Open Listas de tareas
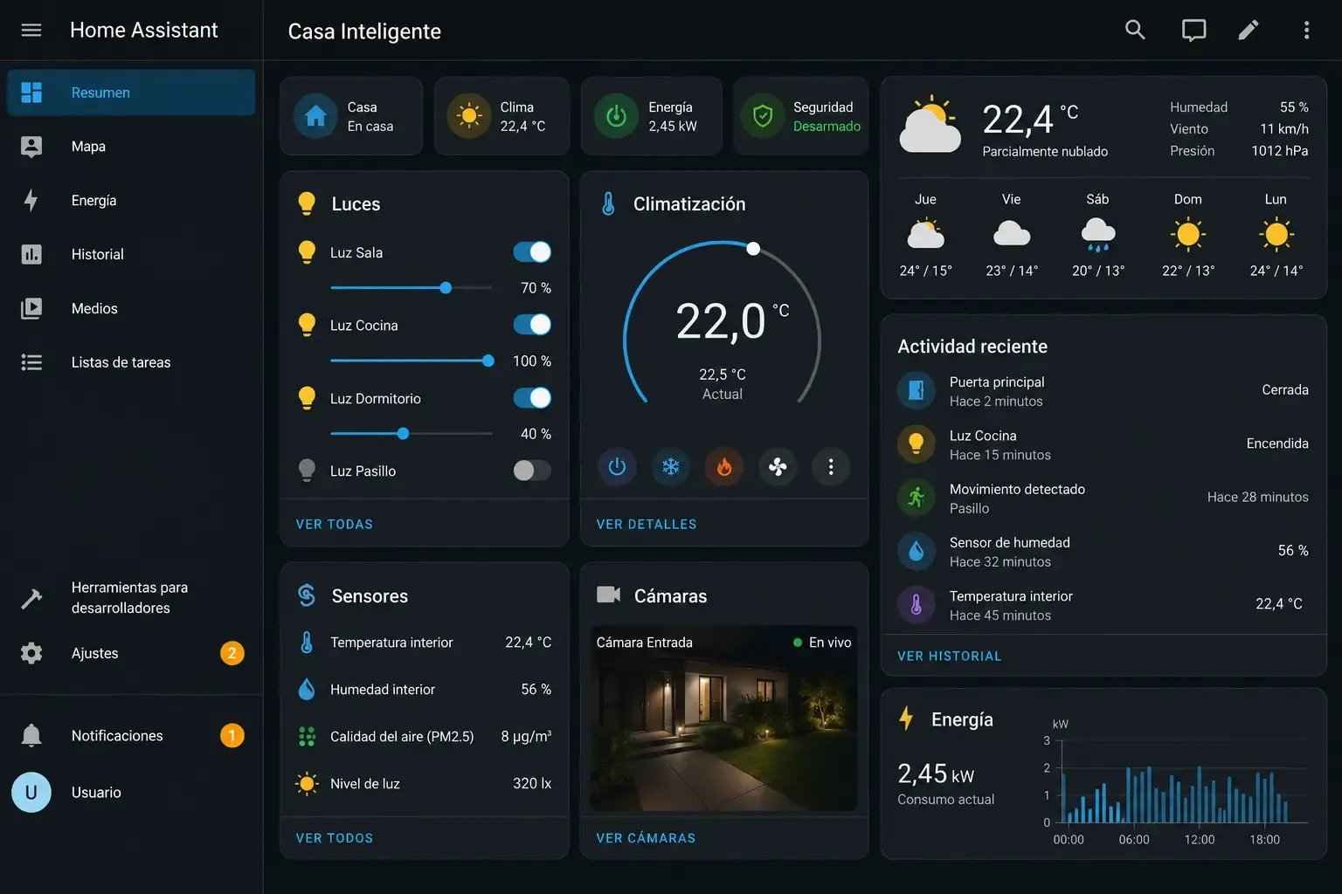This screenshot has height=894, width=1342. pyautogui.click(x=131, y=362)
